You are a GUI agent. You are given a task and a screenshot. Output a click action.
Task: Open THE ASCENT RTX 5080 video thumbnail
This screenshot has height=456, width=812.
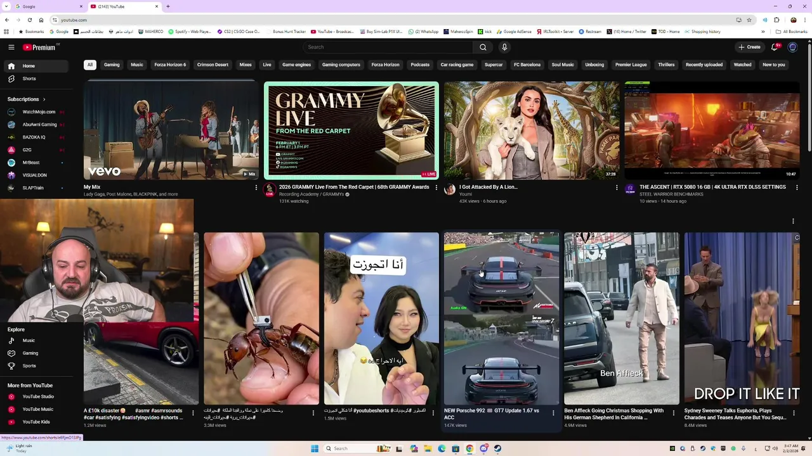[712, 130]
